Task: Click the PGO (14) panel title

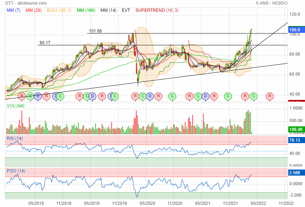Action: coord(16,171)
